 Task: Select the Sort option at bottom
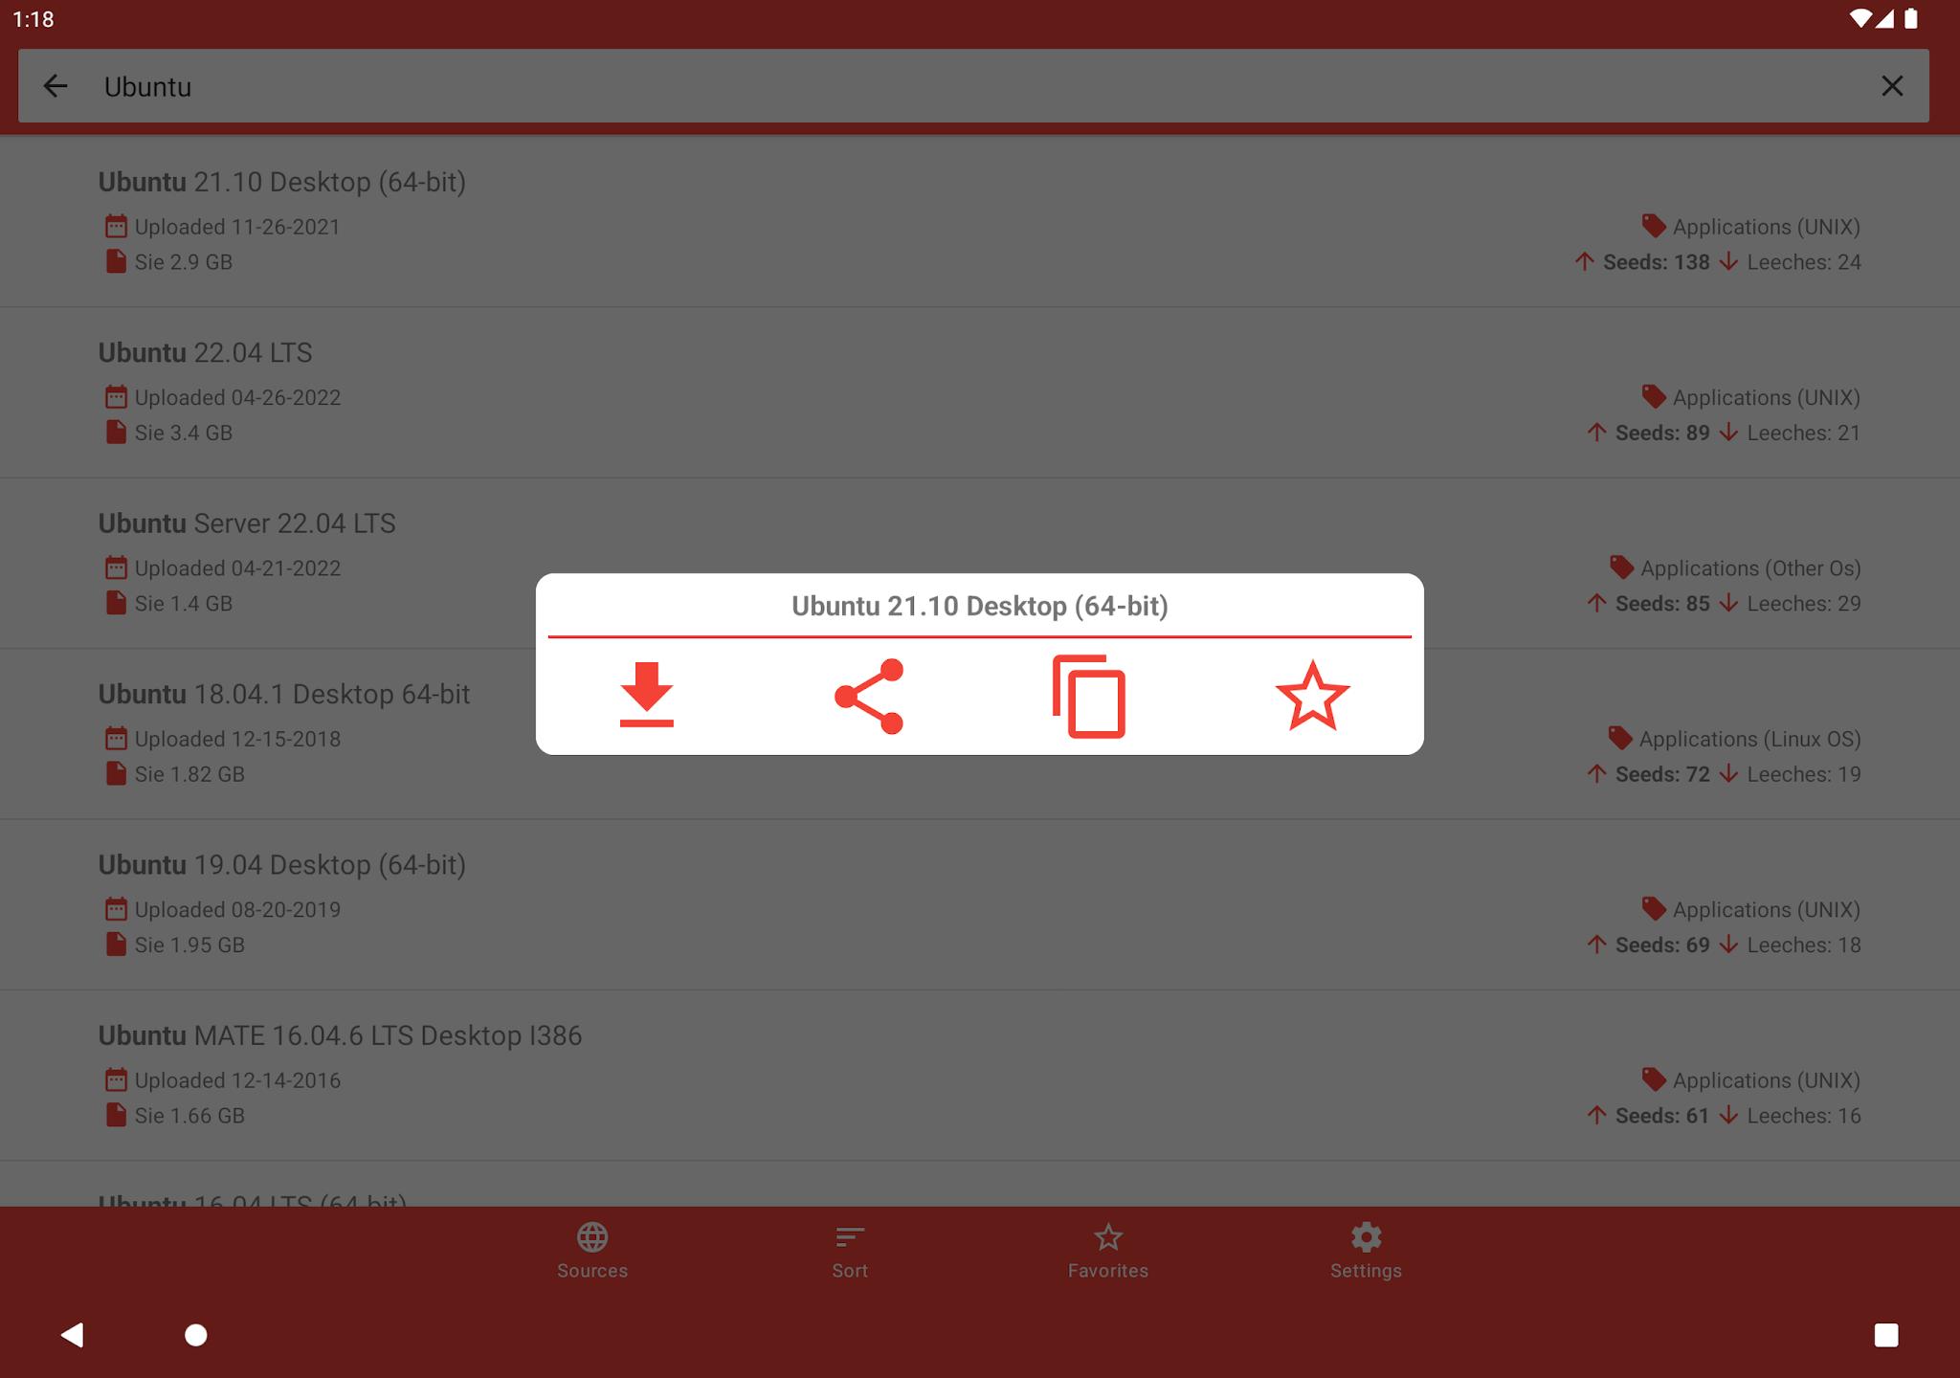(849, 1250)
